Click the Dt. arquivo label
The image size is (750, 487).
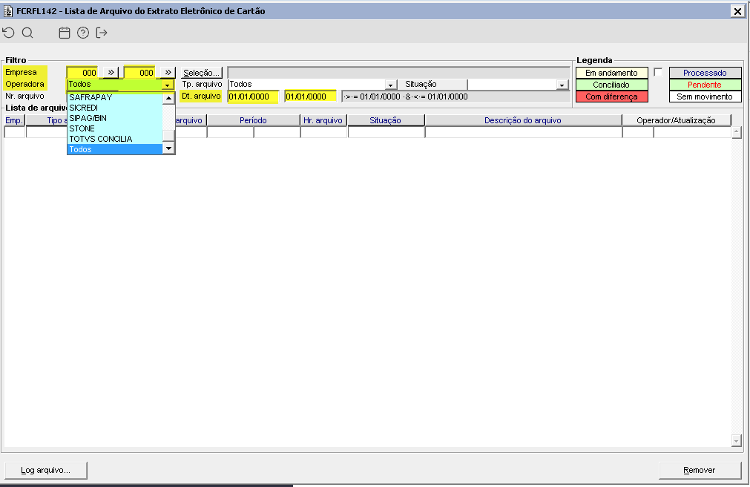(201, 97)
